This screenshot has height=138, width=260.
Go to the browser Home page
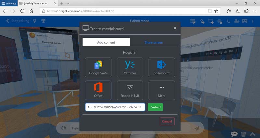(x=31, y=11)
